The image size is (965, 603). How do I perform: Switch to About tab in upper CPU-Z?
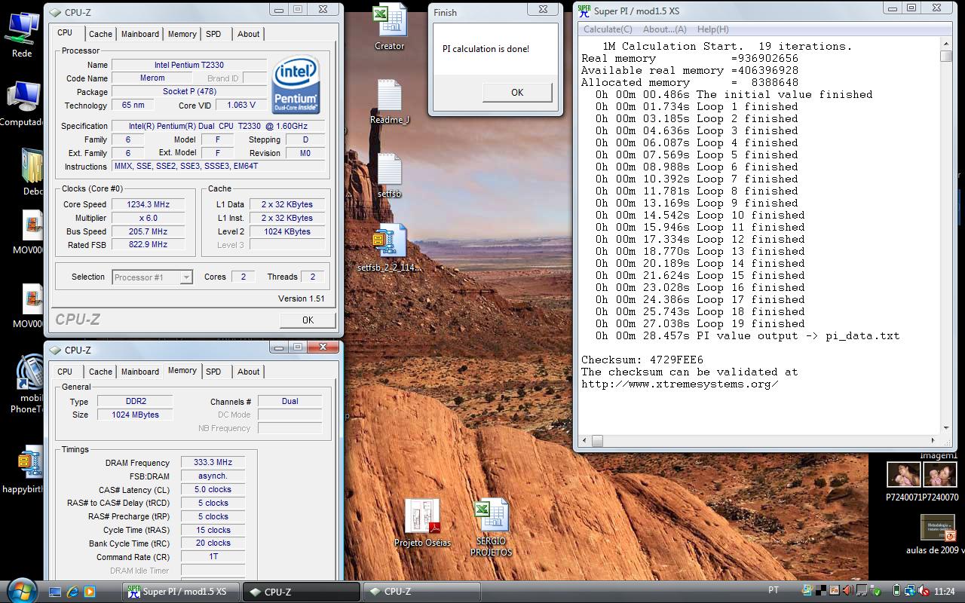249,34
